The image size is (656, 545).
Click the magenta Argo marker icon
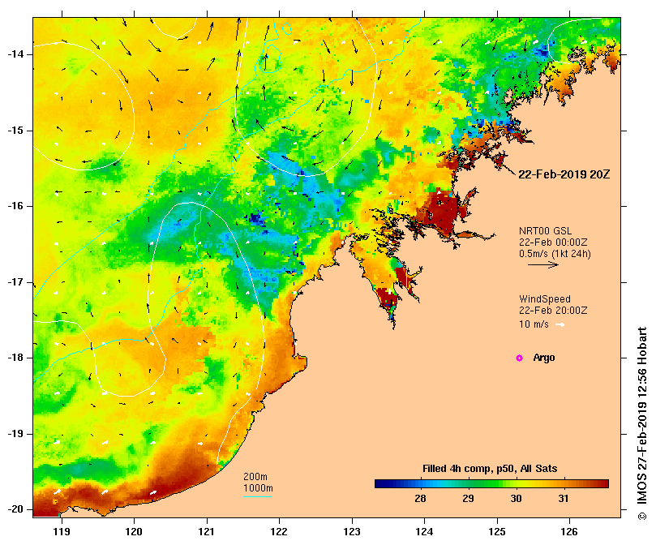[x=519, y=358]
